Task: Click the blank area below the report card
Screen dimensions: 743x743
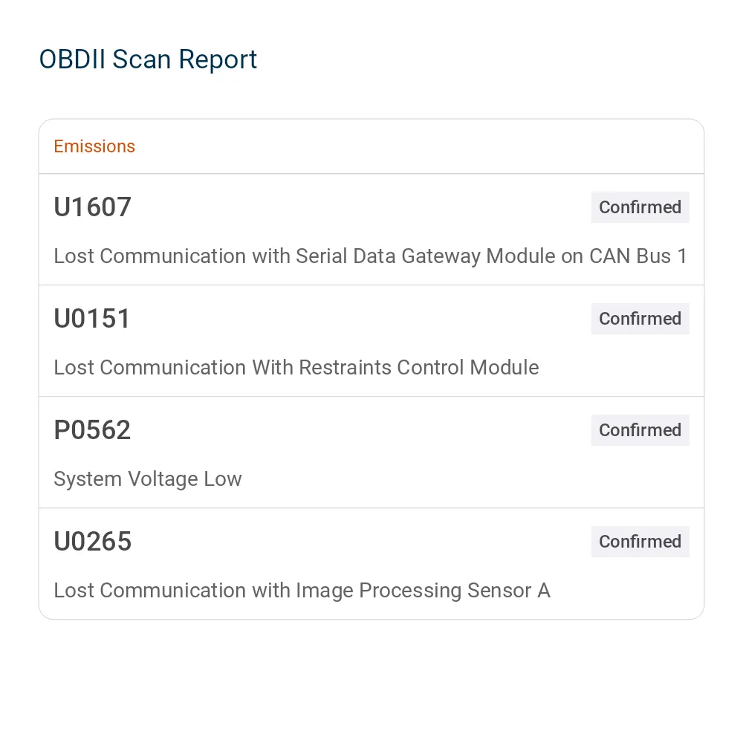Action: coord(371,678)
